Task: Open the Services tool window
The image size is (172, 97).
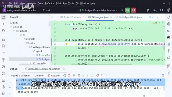Action: coord(3,74)
